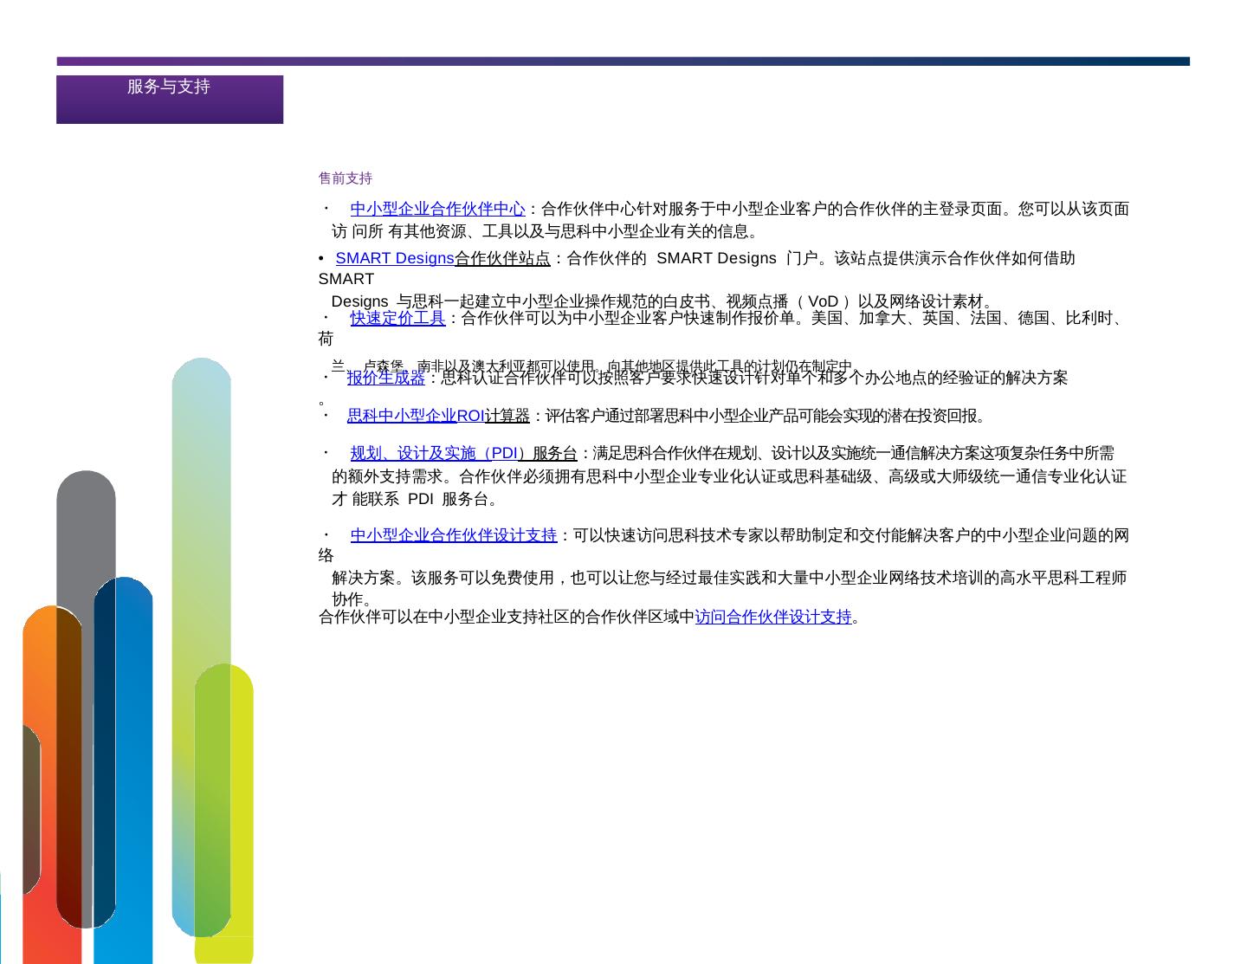Click the SMART Designs link
This screenshot has height=964, width=1247.
tap(395, 258)
